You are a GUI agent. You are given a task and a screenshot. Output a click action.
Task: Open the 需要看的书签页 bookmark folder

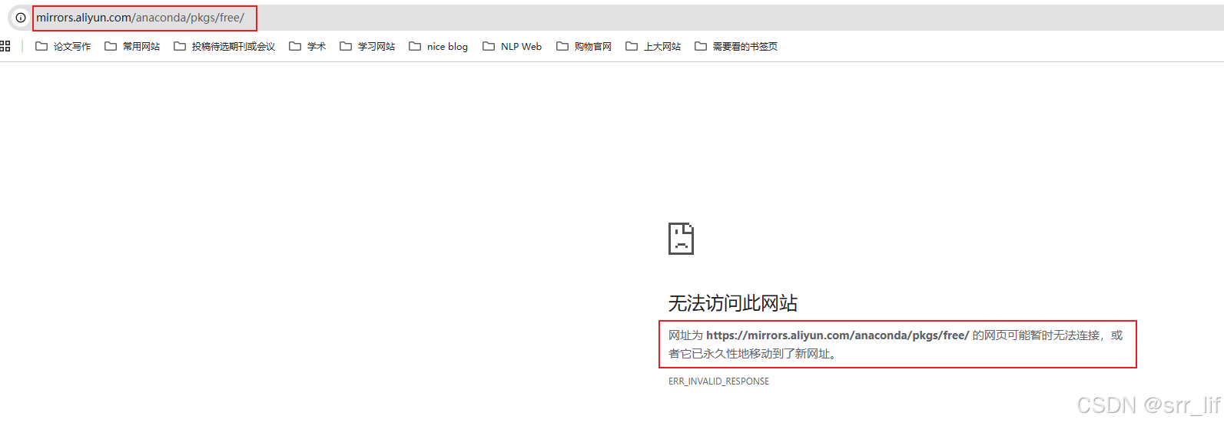point(736,46)
